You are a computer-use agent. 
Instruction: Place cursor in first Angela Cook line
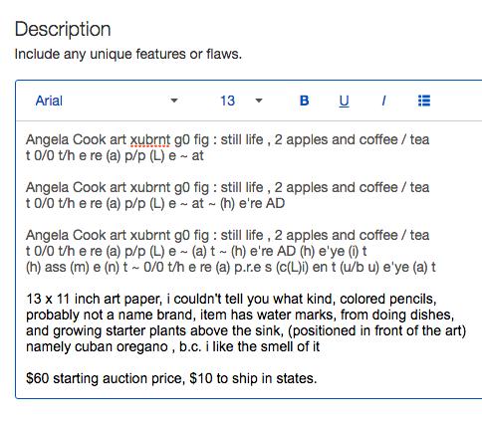(227, 139)
